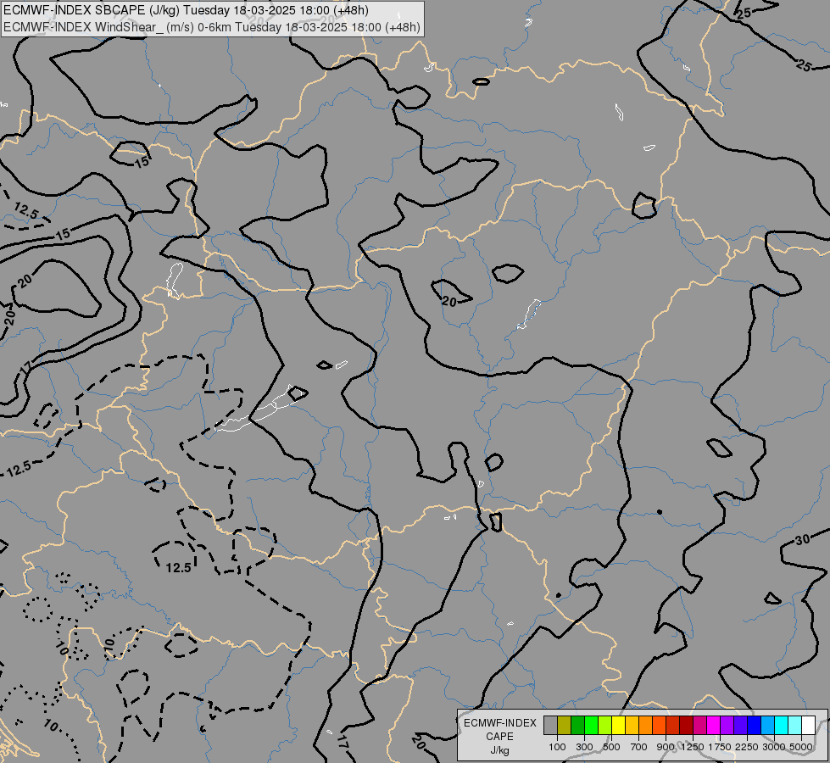The image size is (830, 763).
Task: Click the pure blue legend swatch
Action: (754, 725)
